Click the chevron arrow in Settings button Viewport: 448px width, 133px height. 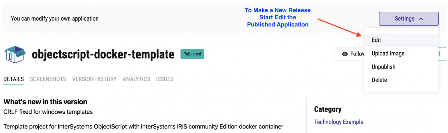point(421,19)
